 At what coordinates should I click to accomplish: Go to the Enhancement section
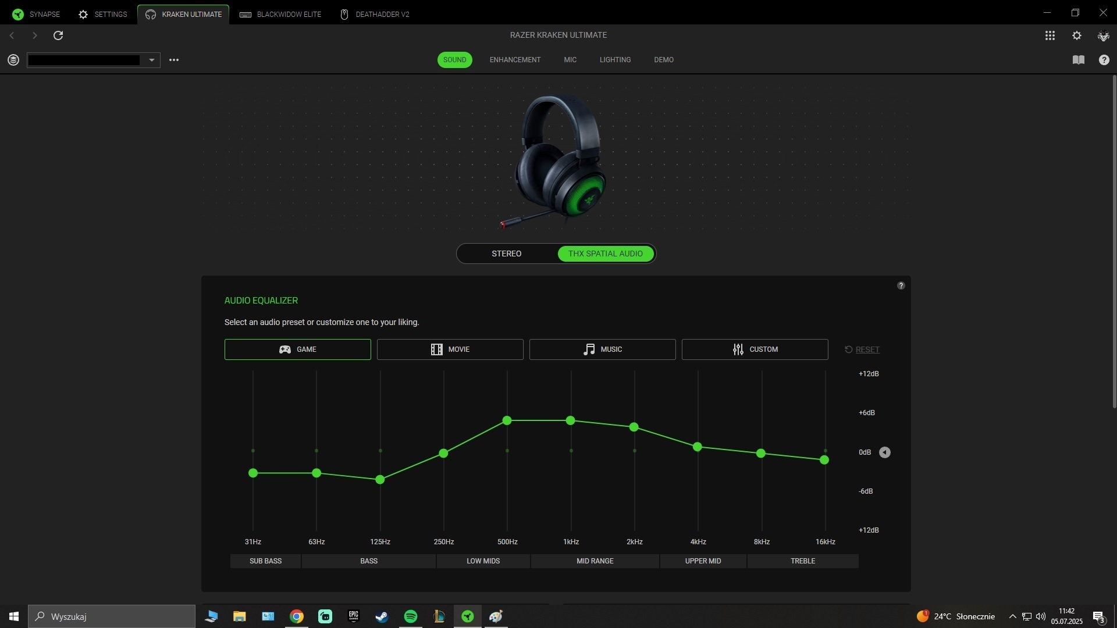515,60
